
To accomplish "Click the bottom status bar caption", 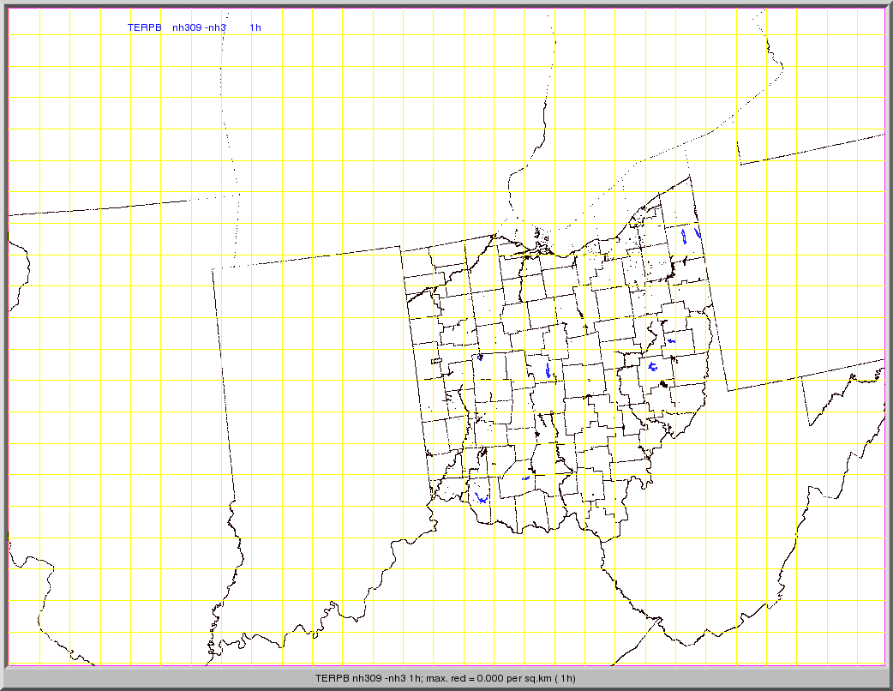I will (x=446, y=678).
